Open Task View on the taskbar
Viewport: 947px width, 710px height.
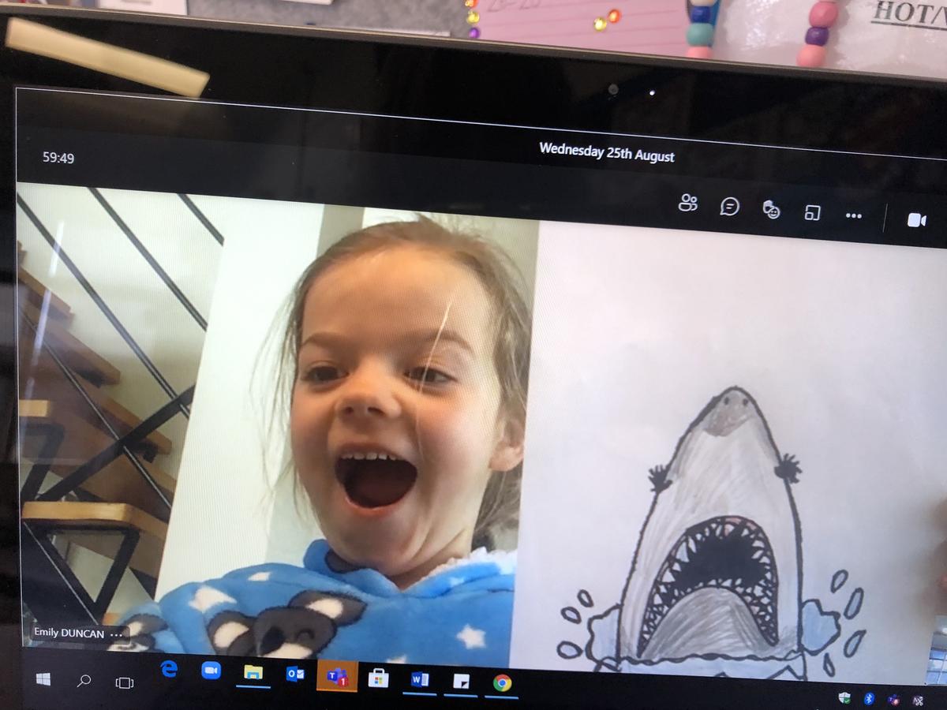pyautogui.click(x=125, y=682)
